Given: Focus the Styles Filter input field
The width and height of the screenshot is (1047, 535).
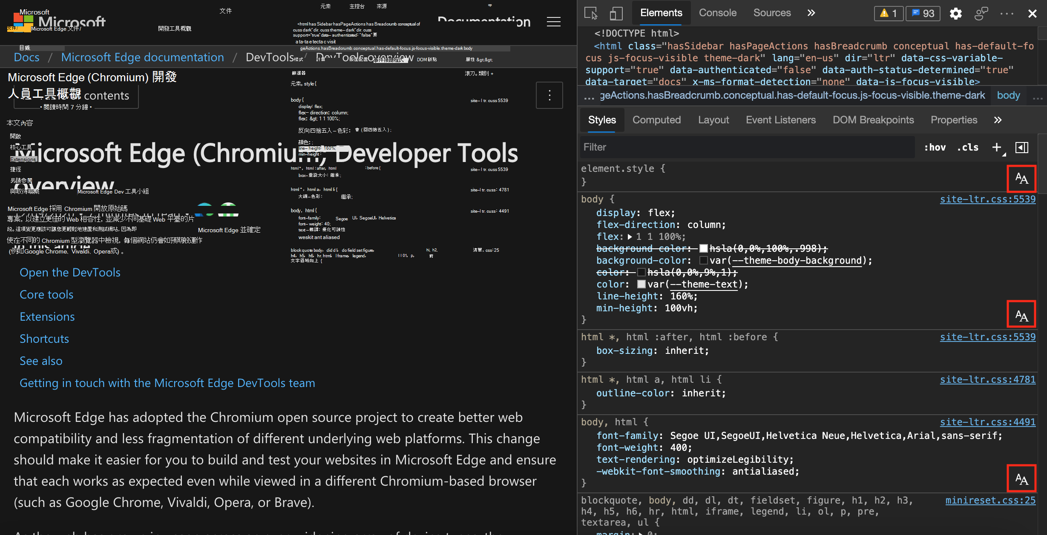Looking at the screenshot, I should click(x=747, y=147).
